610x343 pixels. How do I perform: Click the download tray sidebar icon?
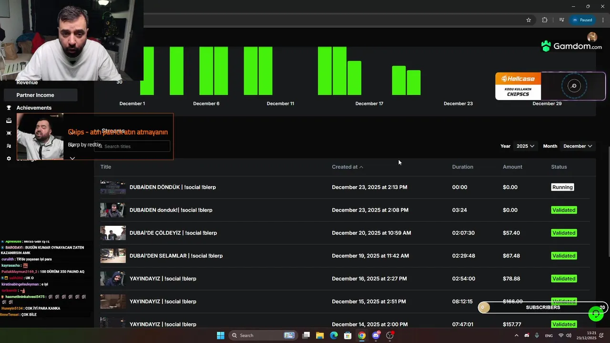coord(9,121)
